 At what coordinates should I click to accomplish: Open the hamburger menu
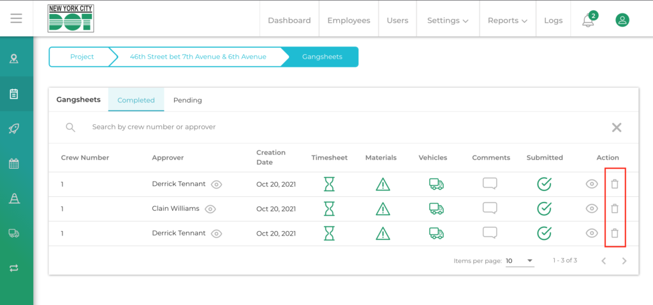pos(17,18)
